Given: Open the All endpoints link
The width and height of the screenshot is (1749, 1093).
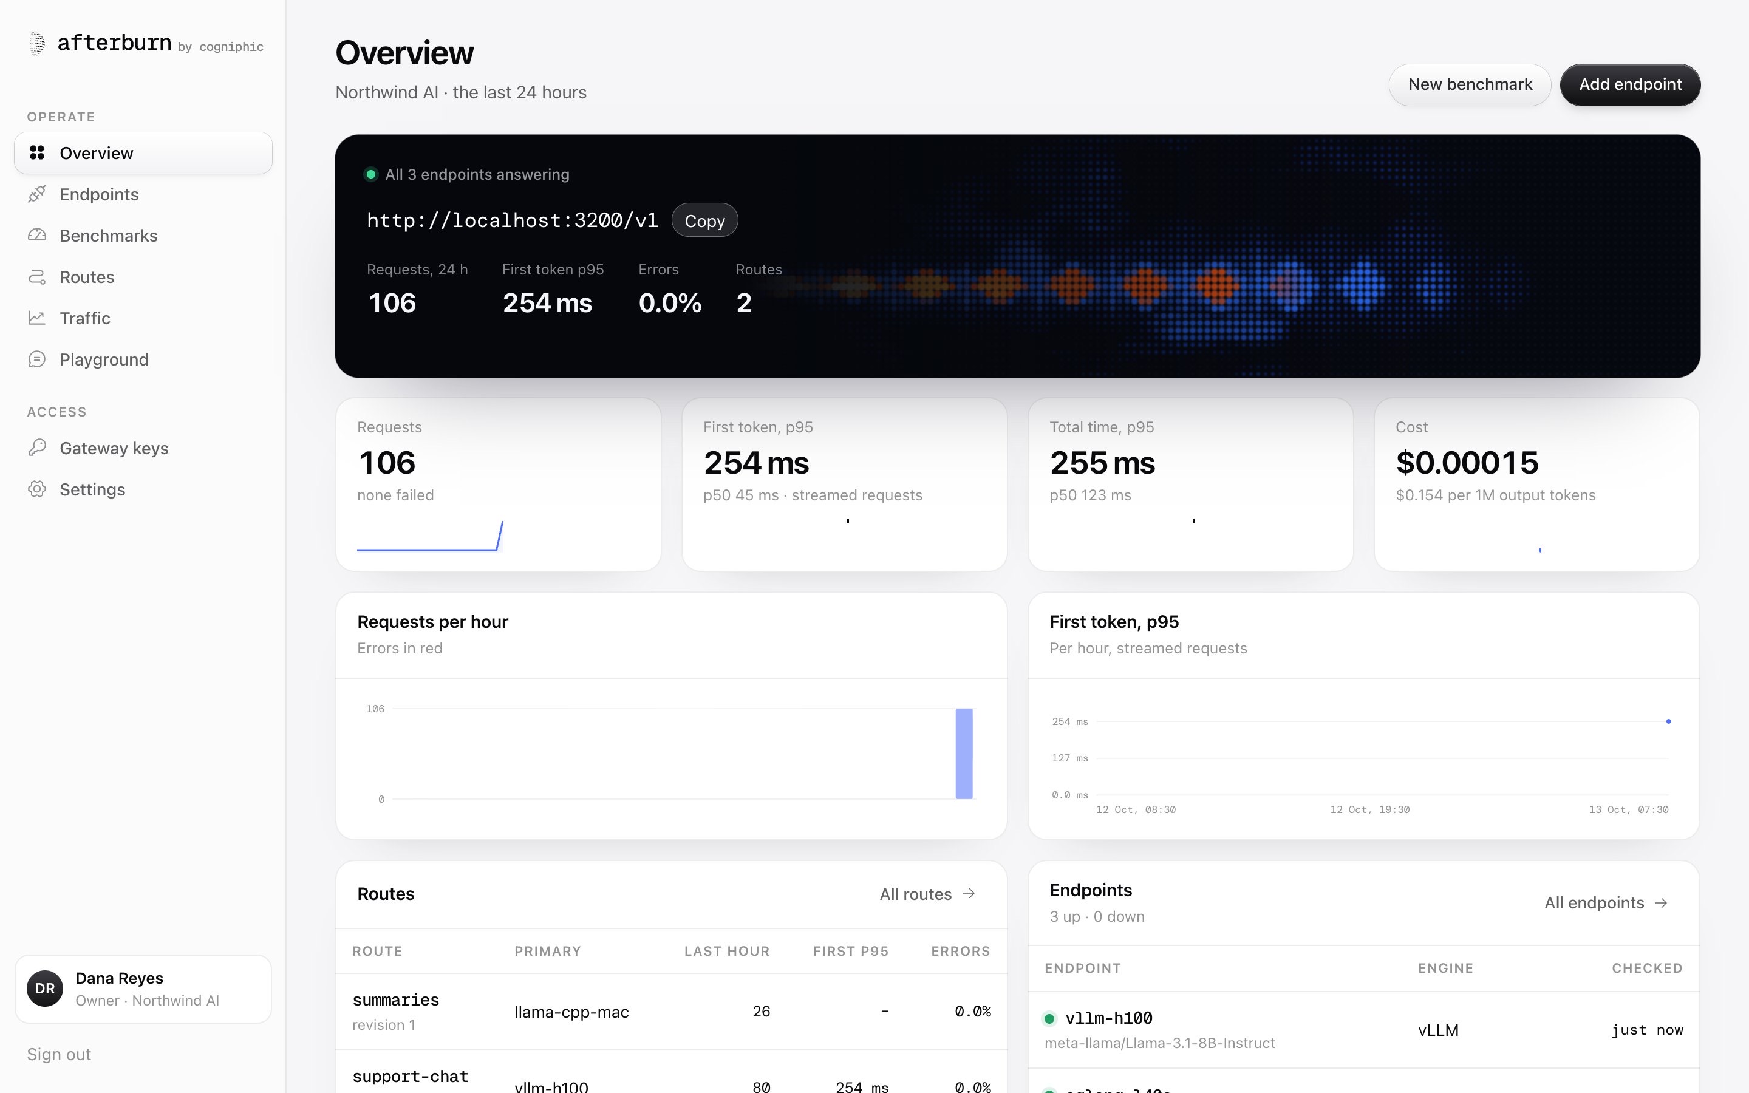Looking at the screenshot, I should click(x=1606, y=903).
